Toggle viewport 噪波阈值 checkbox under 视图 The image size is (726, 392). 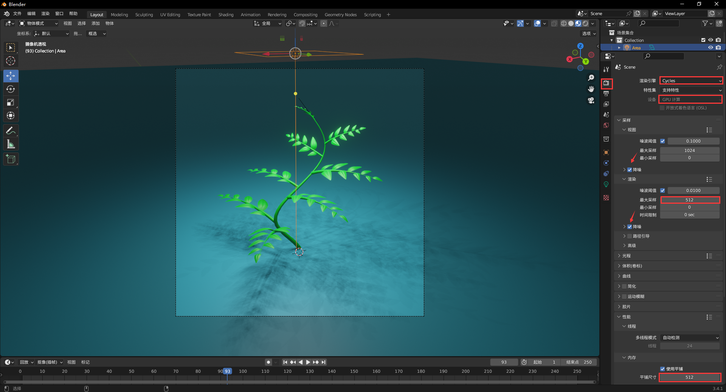[662, 141]
